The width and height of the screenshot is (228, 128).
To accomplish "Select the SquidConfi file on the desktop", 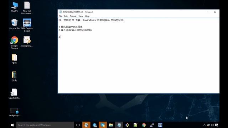I will click(x=14, y=94).
